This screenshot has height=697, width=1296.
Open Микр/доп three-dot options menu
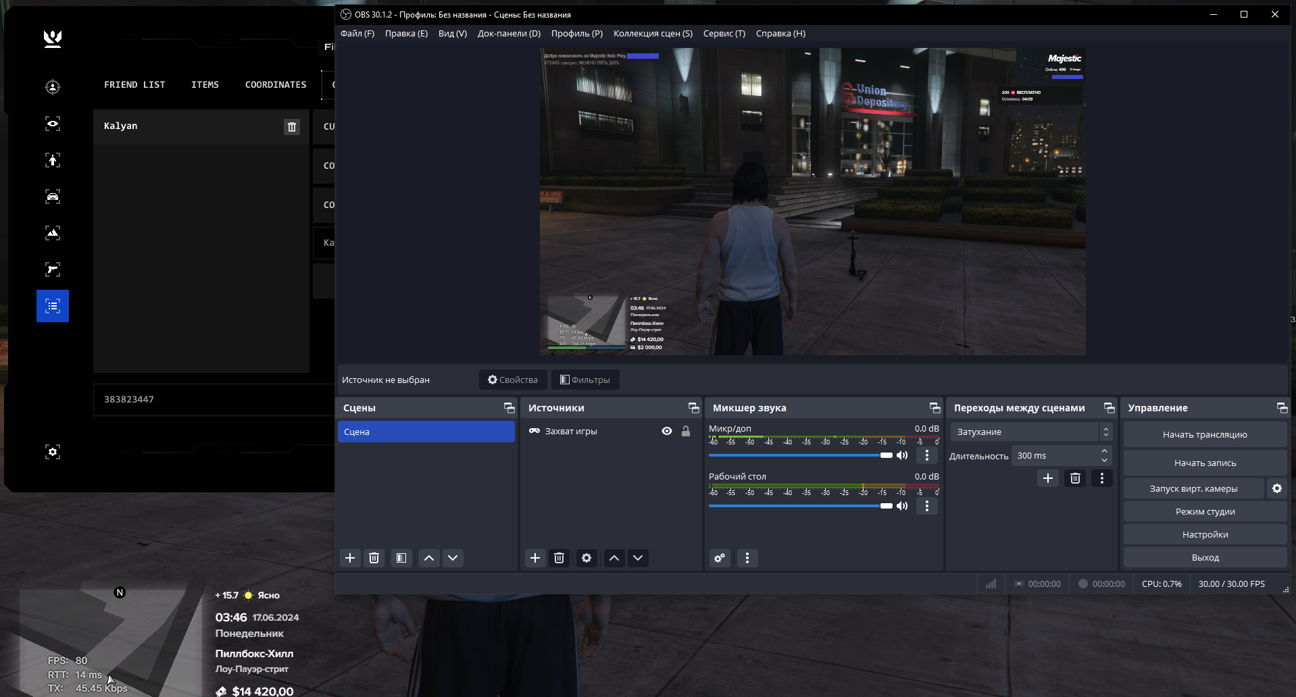tap(927, 455)
